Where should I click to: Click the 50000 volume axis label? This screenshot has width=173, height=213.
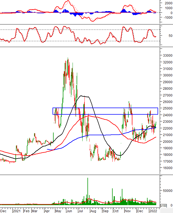click(x=168, y=191)
